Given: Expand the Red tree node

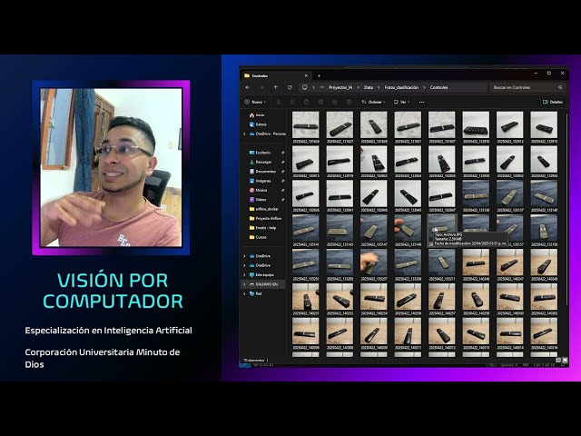Looking at the screenshot, I should [244, 293].
